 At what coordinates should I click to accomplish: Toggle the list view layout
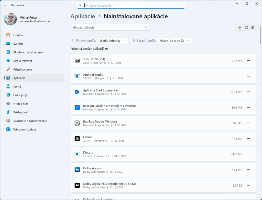[239, 27]
